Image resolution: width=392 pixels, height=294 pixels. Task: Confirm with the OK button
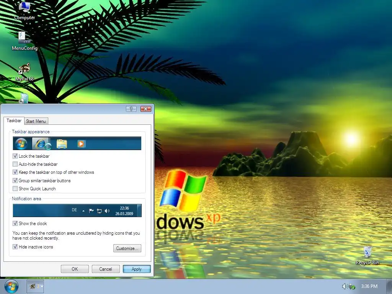pyautogui.click(x=75, y=269)
